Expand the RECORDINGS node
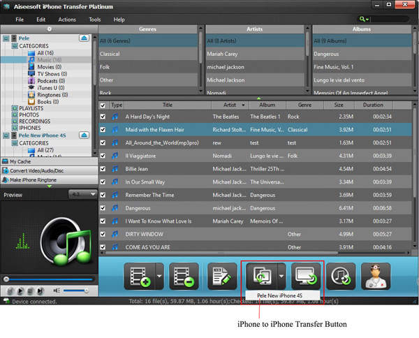419x338 pixels. tap(15, 122)
